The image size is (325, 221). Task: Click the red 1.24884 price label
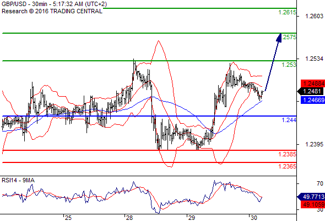312,83
